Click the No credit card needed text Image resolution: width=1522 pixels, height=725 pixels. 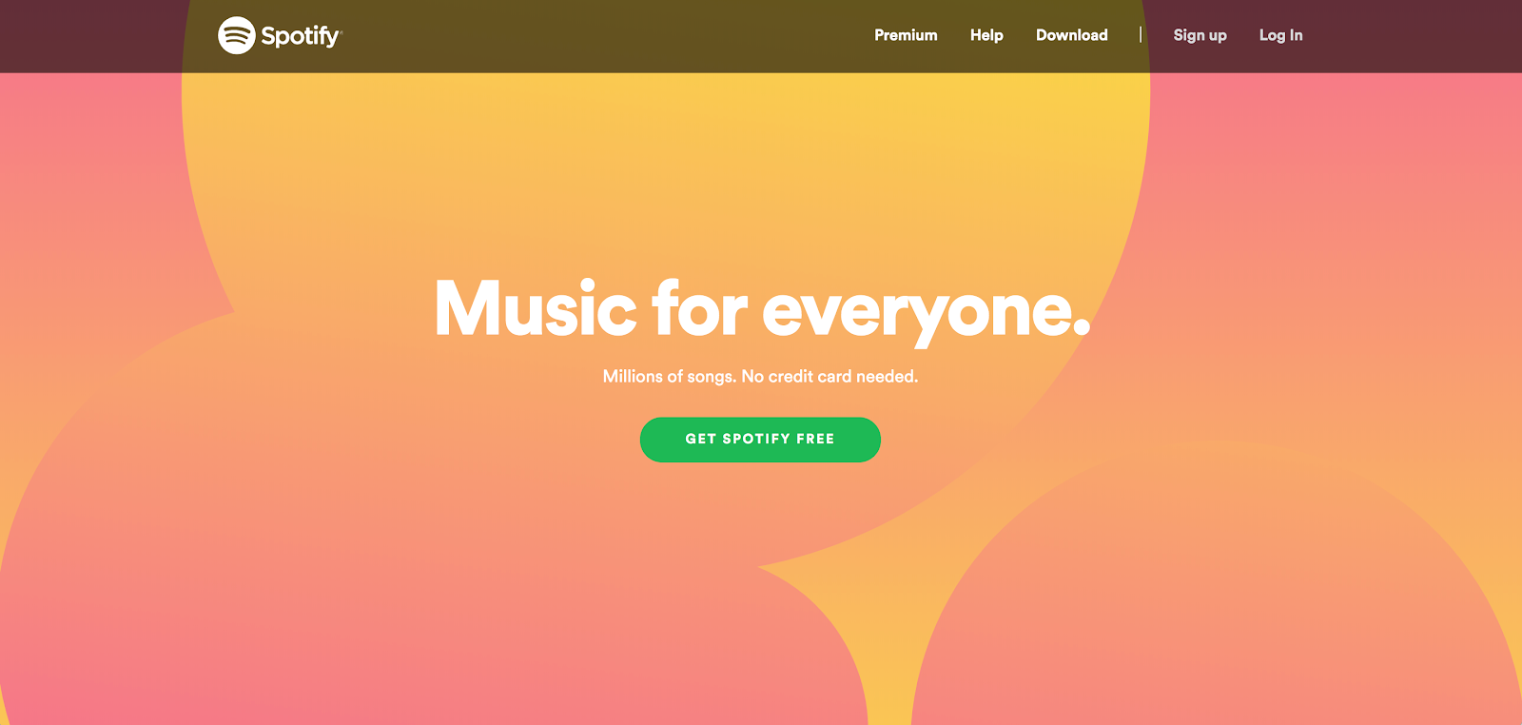(829, 377)
